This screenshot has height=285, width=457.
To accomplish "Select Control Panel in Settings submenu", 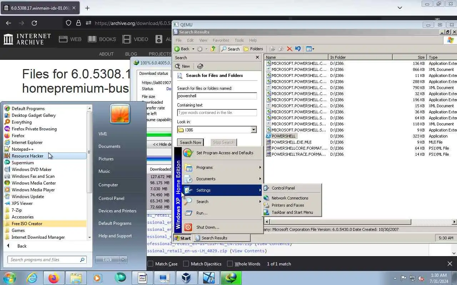I will tap(292, 188).
